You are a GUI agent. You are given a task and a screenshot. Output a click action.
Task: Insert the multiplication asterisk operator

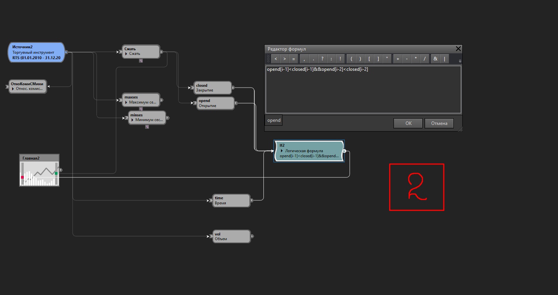[416, 59]
